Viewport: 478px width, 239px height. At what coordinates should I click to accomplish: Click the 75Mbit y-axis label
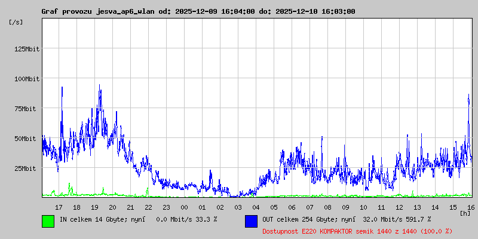pos(25,109)
